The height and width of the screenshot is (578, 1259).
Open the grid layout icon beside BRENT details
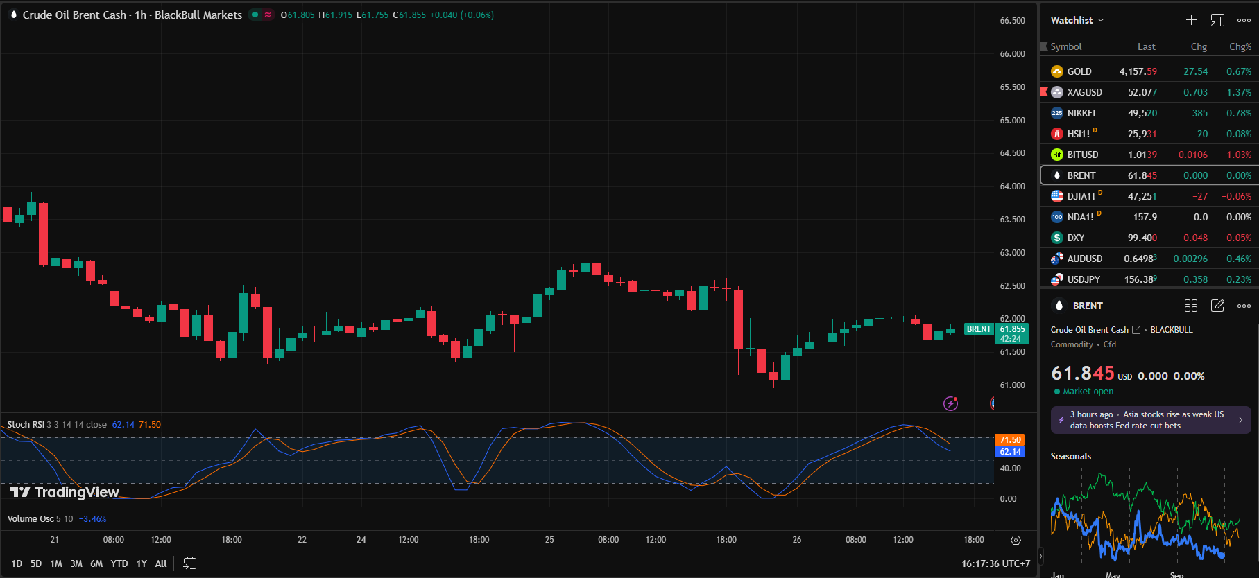[1191, 306]
